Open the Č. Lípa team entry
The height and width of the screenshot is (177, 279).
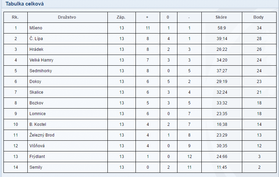(x=36, y=39)
